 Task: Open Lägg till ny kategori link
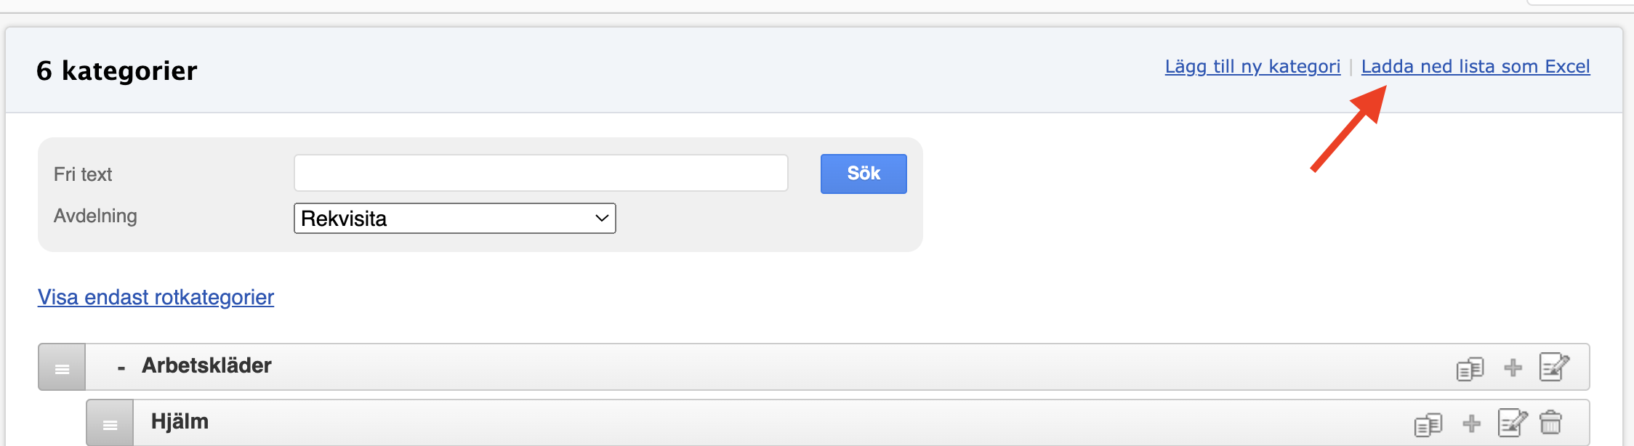click(x=1252, y=66)
